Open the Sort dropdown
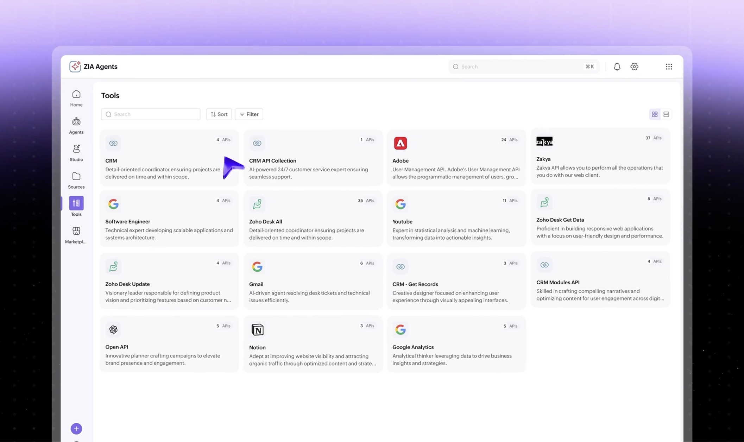Viewport: 744px width, 442px height. [x=219, y=114]
